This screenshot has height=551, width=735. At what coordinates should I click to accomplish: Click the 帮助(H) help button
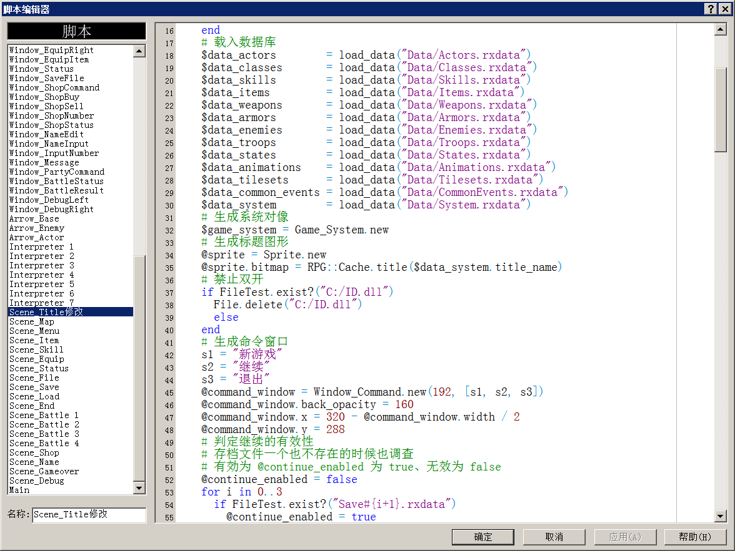point(695,537)
